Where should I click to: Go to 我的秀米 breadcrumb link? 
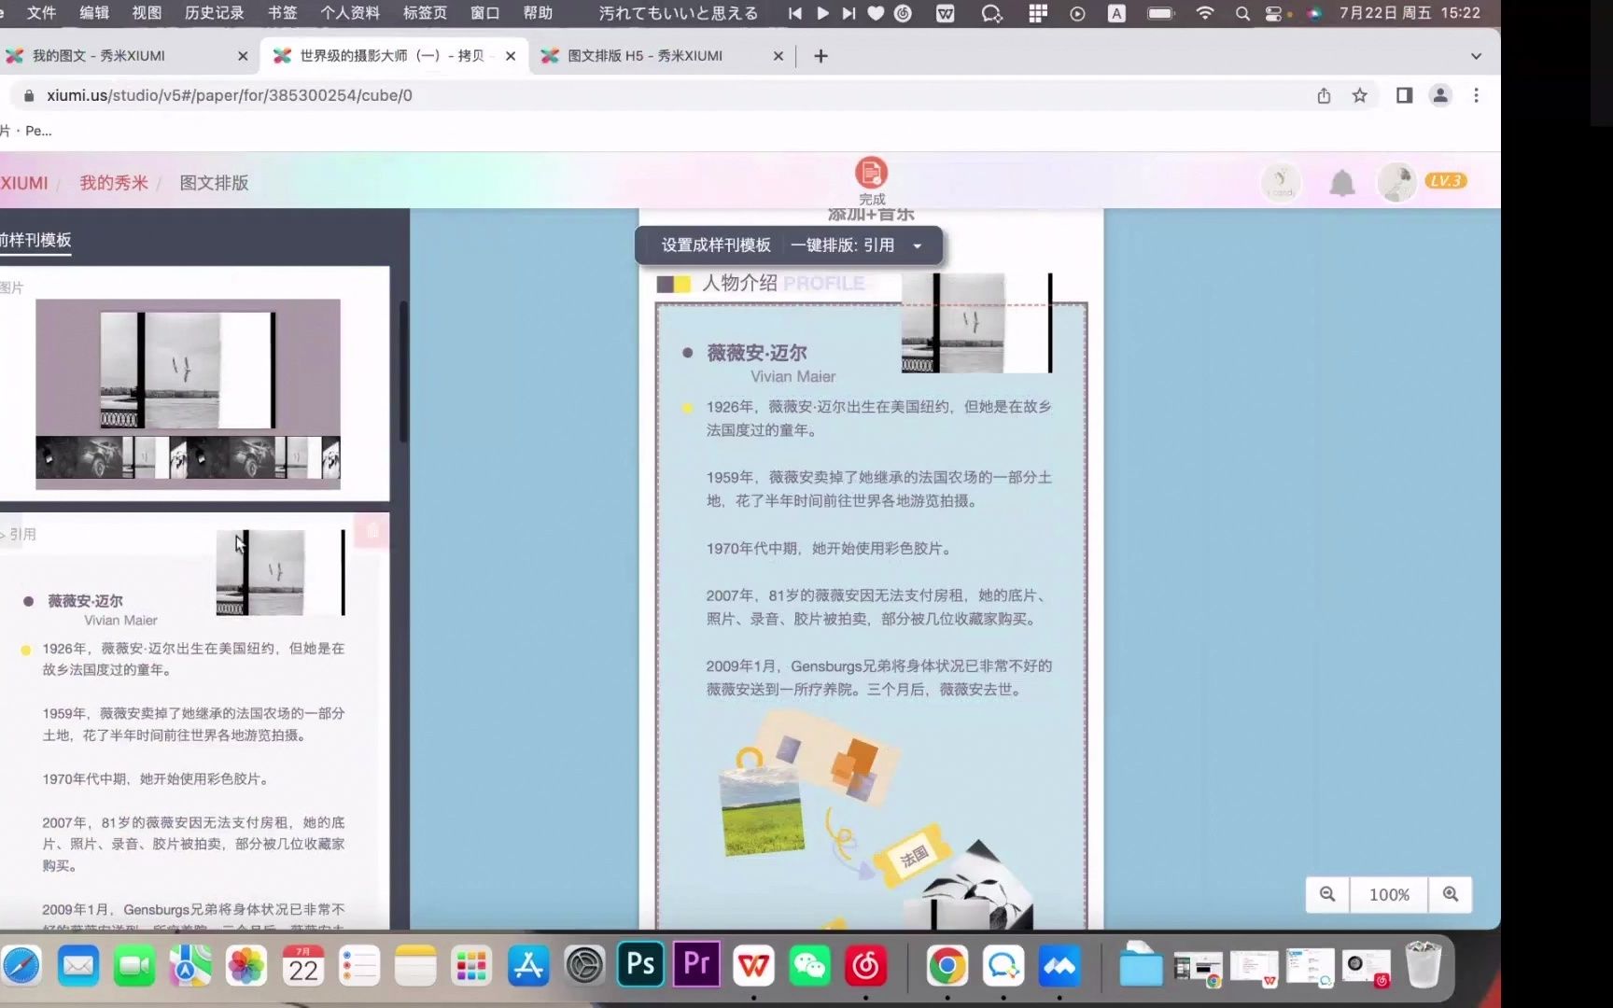[x=114, y=183]
